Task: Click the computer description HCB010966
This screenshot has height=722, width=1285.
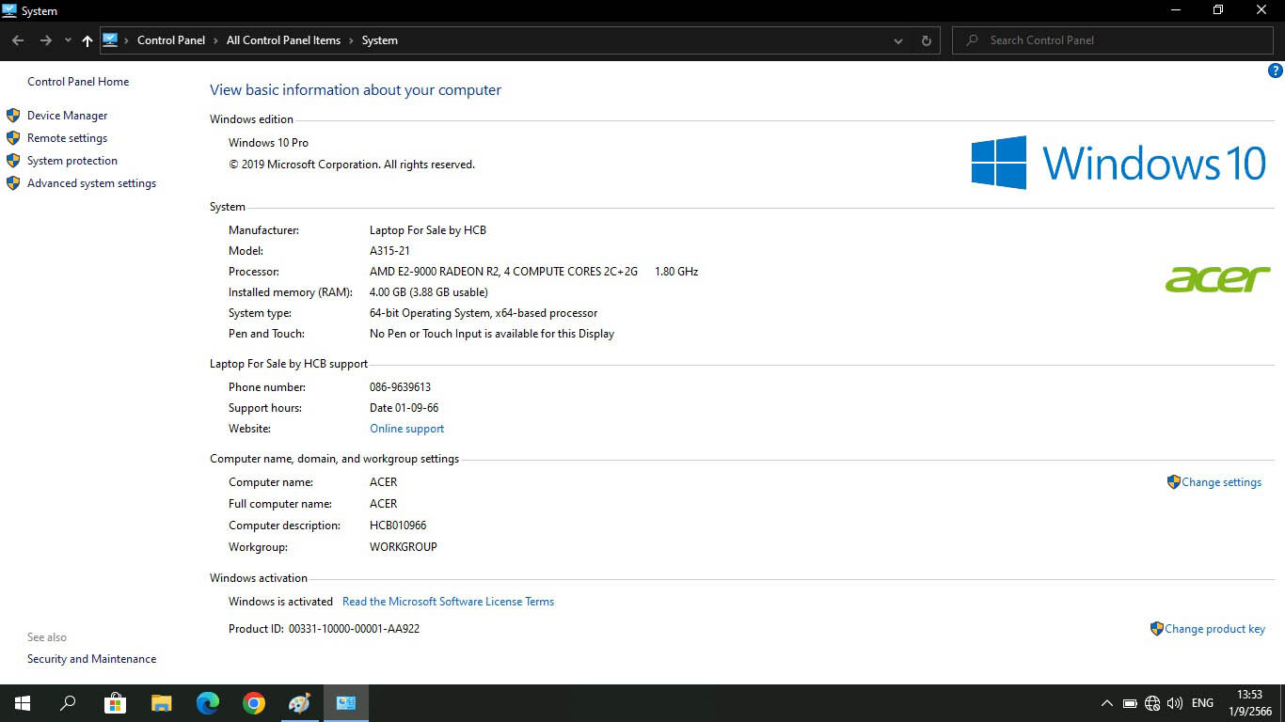Action: point(399,526)
